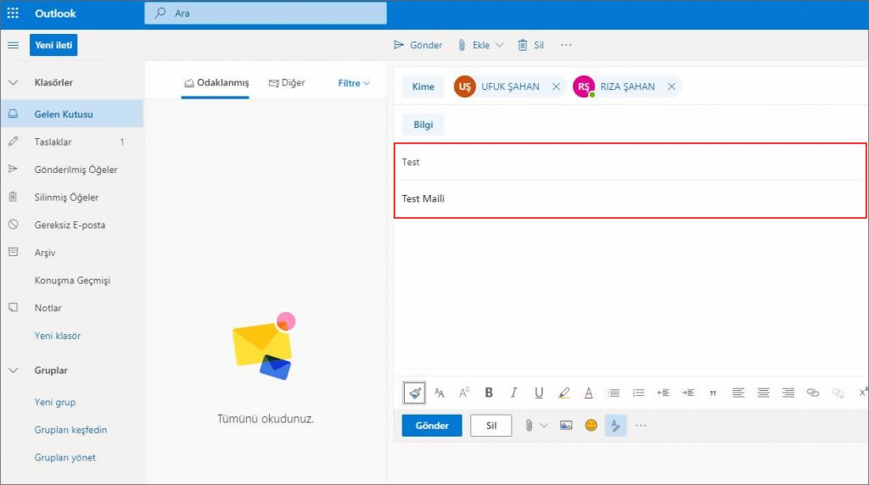
Task: Focus the Ara search box
Action: 266,14
